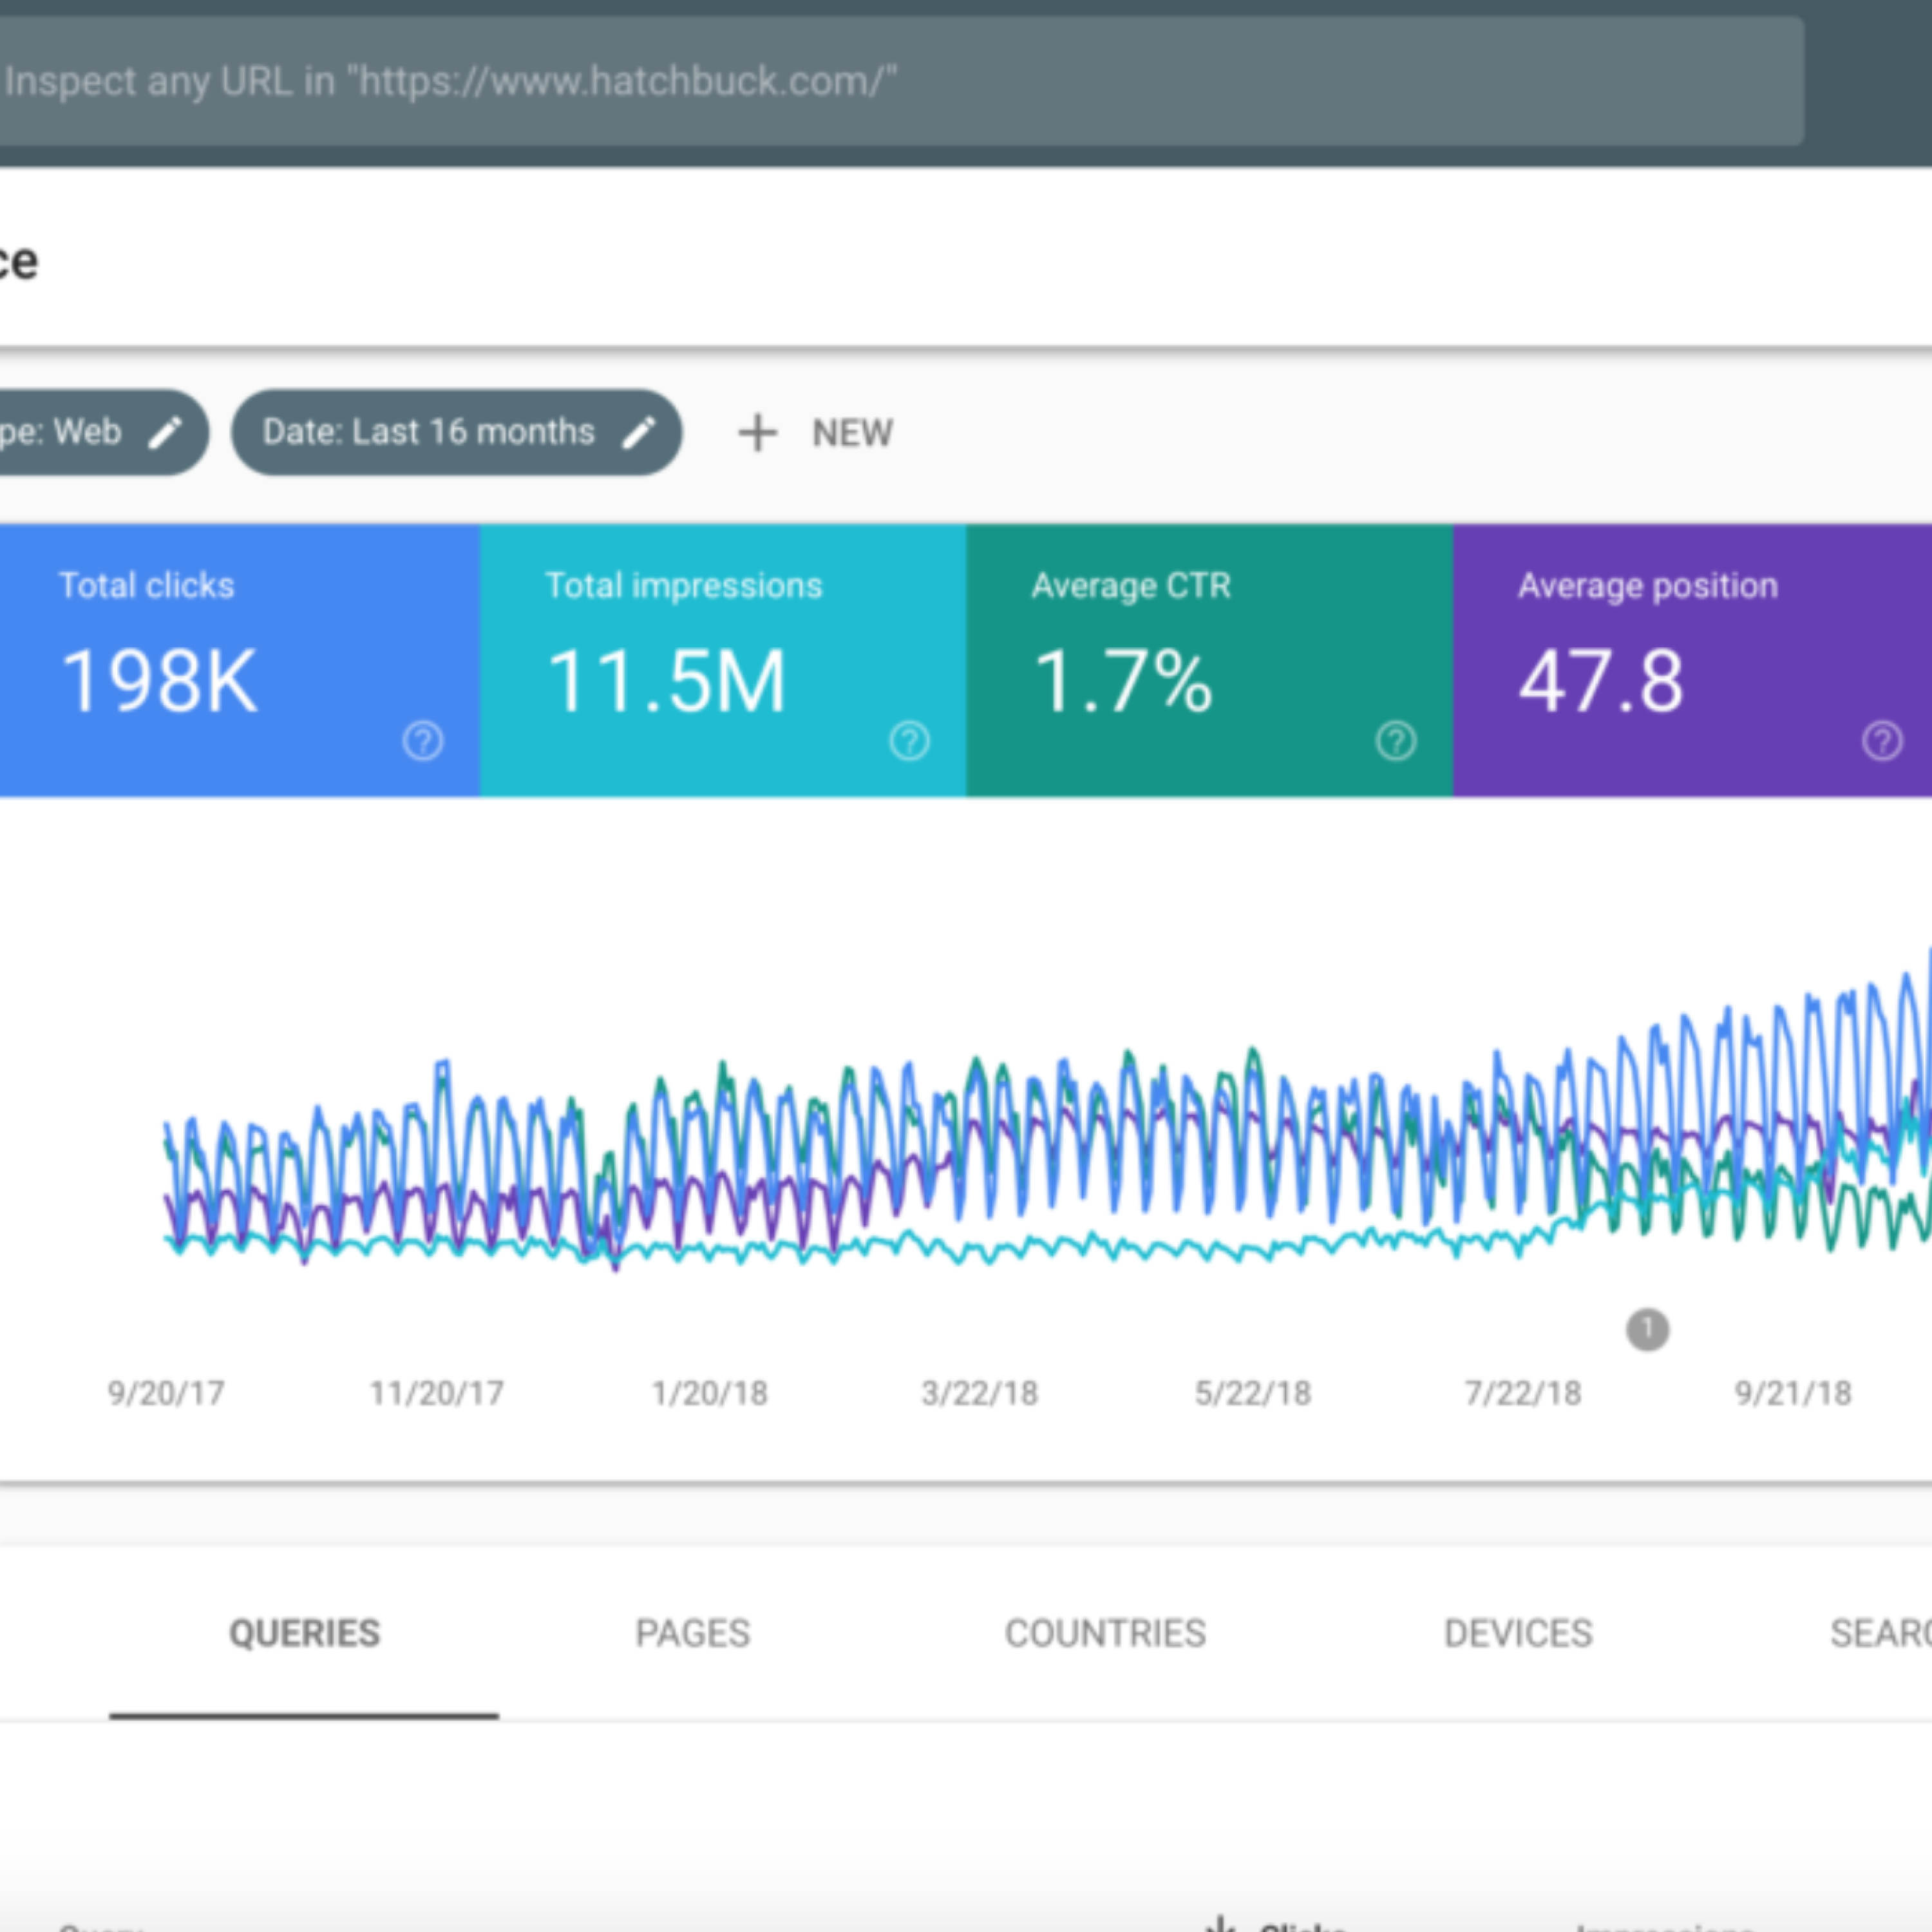Open the search type Web filter chip

pos(104,432)
